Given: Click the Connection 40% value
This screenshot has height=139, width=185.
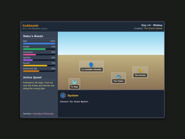Looking at the screenshot, I should pyautogui.click(x=53, y=52).
